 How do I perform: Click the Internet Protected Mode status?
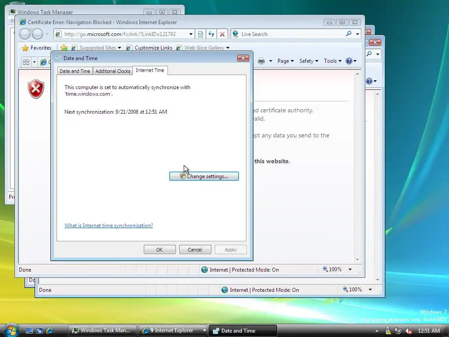pyautogui.click(x=240, y=270)
